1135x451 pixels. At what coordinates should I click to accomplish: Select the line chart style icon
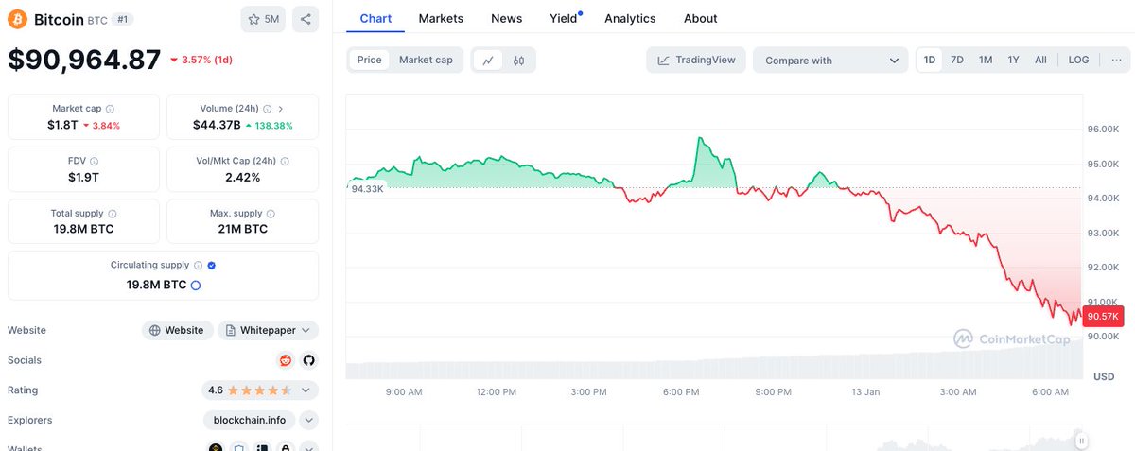[x=488, y=60]
